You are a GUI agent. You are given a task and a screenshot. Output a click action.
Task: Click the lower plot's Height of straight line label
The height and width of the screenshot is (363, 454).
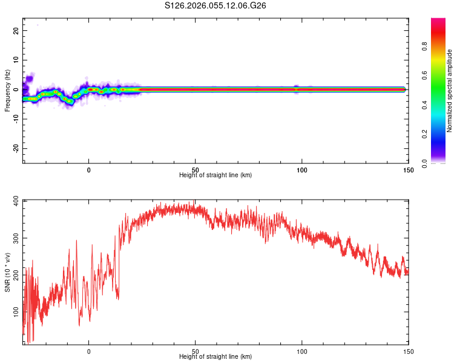pyautogui.click(x=215, y=356)
